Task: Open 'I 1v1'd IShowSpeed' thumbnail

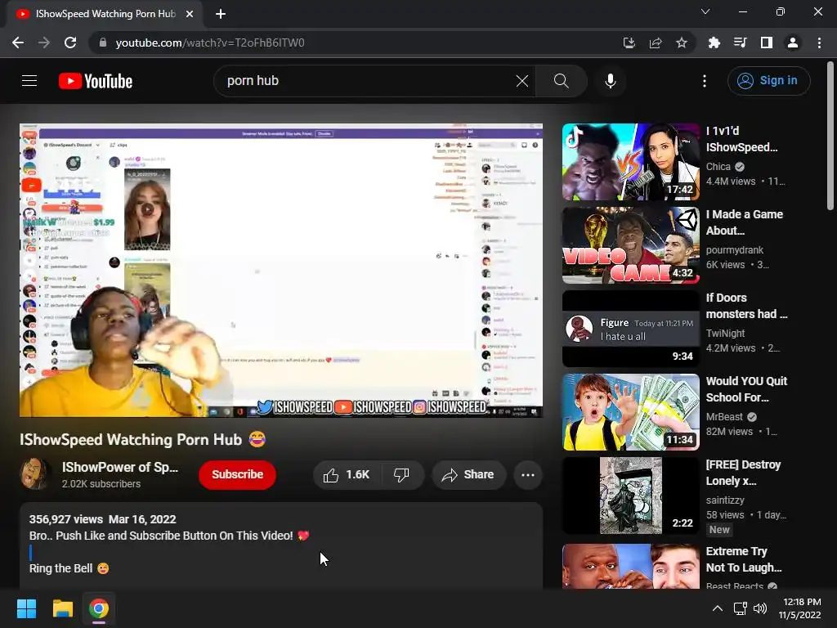Action: [631, 162]
